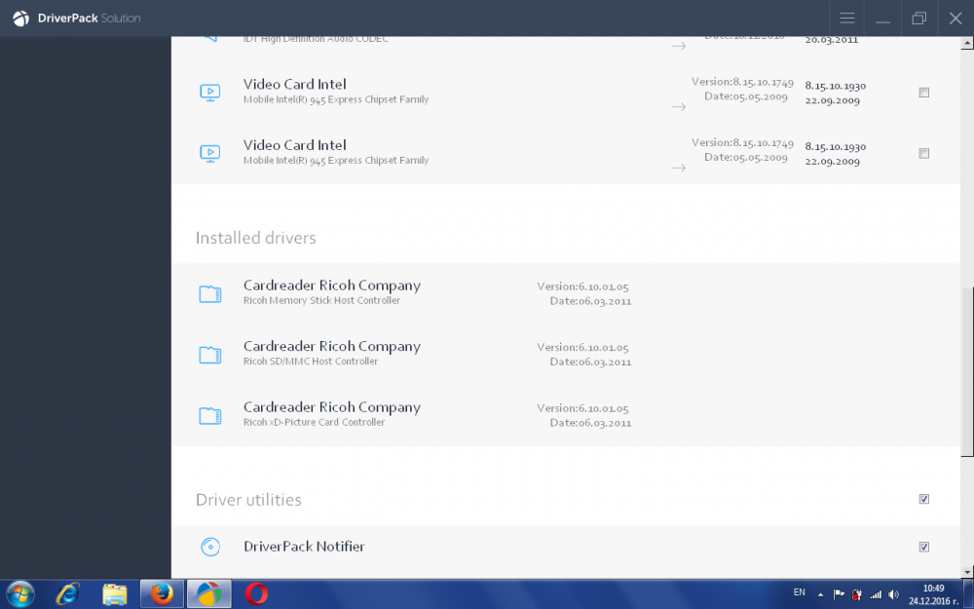This screenshot has height=609, width=974.
Task: Click the Installed drivers heading
Action: (255, 238)
